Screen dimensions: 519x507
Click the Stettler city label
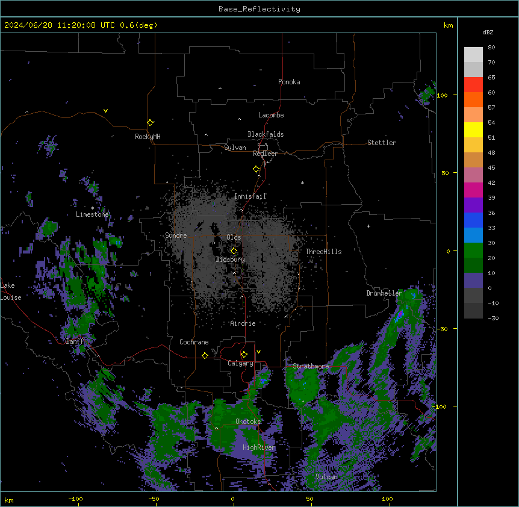click(x=382, y=143)
